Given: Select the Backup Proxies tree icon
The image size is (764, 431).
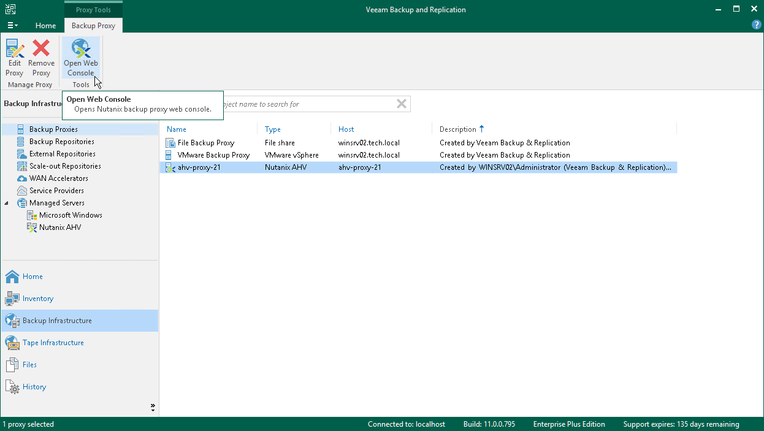Looking at the screenshot, I should [x=20, y=129].
